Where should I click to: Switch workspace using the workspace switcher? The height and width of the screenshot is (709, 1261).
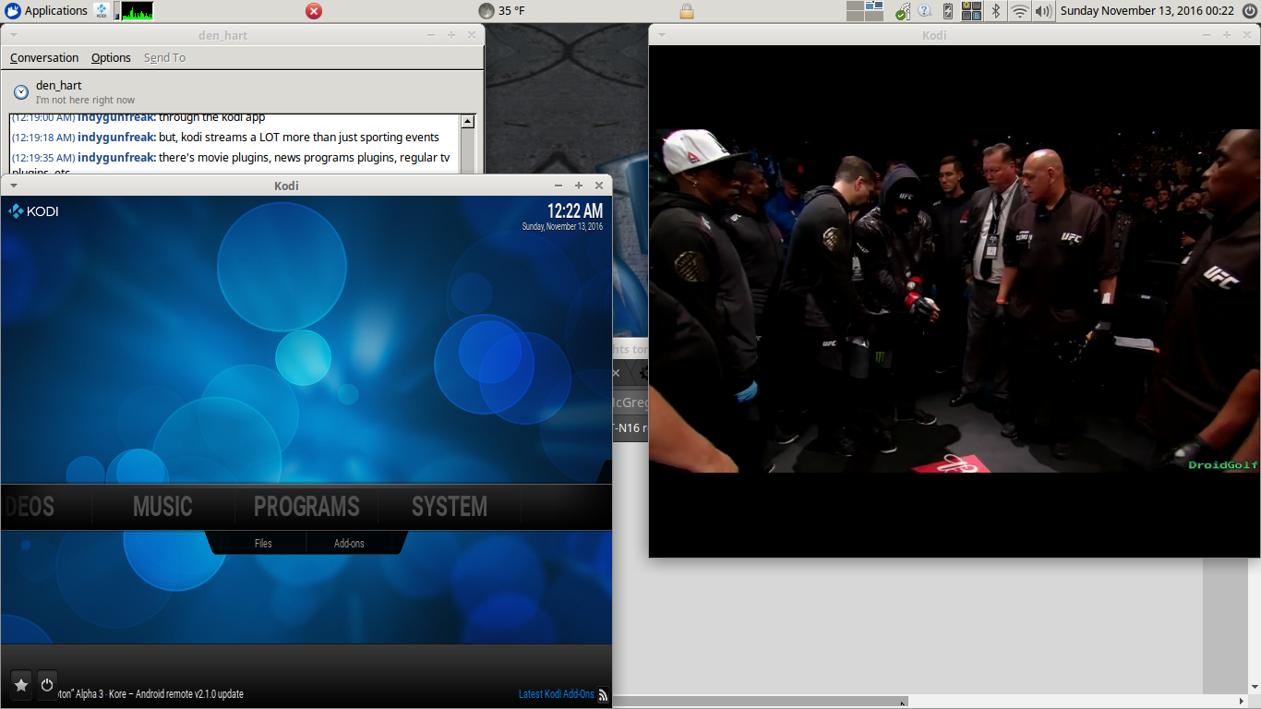865,11
